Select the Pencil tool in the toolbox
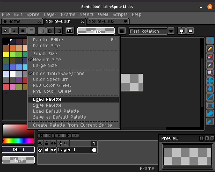This screenshot has height=172, width=215. pyautogui.click(x=210, y=49)
